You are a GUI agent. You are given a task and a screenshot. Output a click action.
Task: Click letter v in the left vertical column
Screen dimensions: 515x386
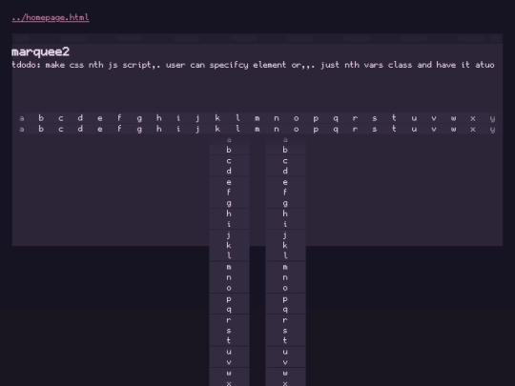(229, 362)
